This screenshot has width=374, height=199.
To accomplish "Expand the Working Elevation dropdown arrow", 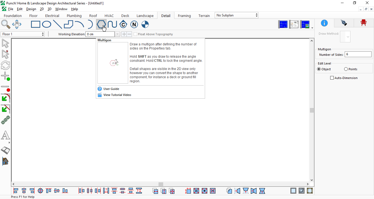I will [x=117, y=34].
